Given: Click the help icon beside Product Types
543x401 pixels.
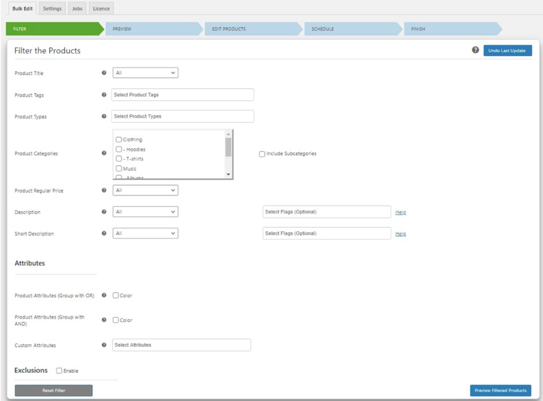Looking at the screenshot, I should pos(104,116).
